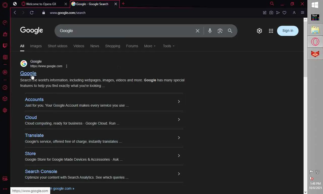The image size is (323, 194).
Task: Start voice search with microphone icon
Action: pos(210,31)
